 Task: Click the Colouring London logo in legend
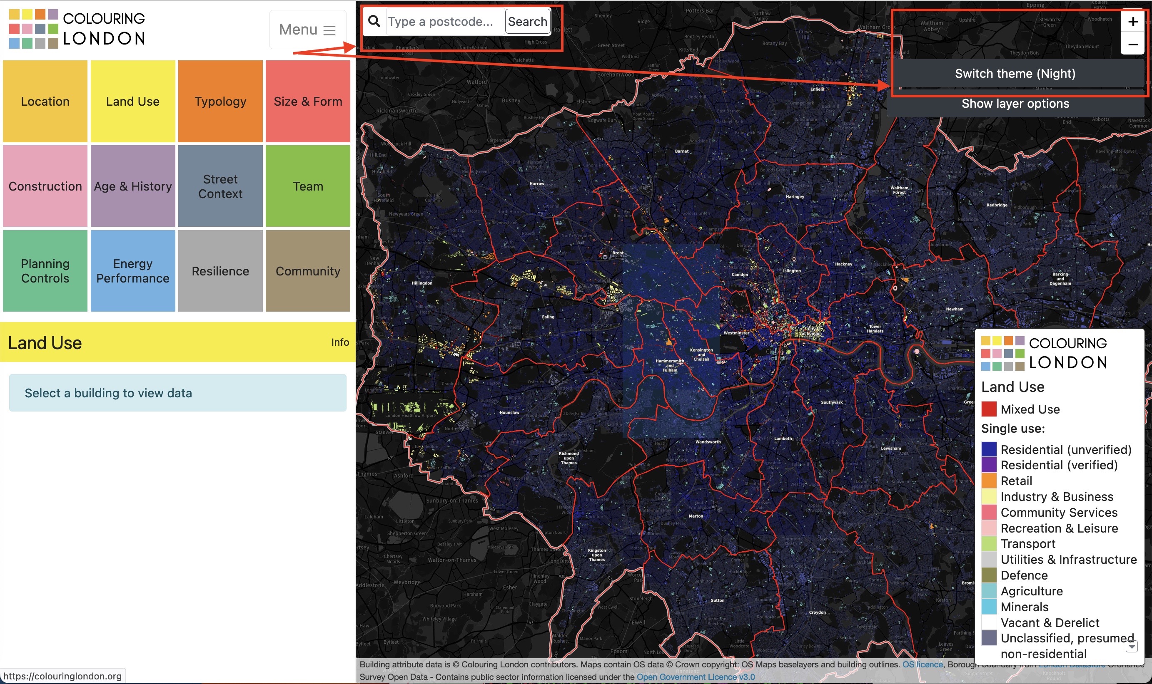(1045, 353)
